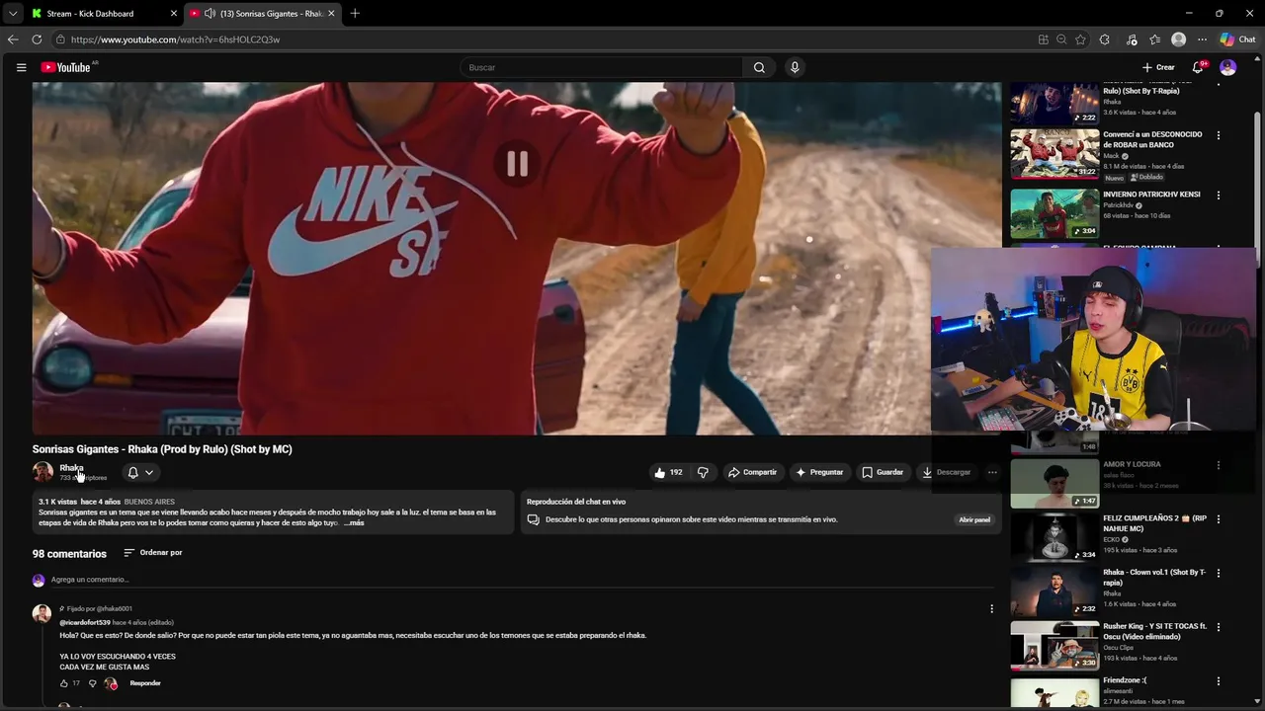Go back with the browser back arrow

click(x=13, y=39)
